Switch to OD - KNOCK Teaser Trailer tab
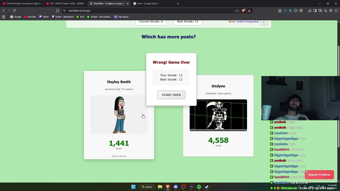The image size is (340, 191). click(65, 3)
